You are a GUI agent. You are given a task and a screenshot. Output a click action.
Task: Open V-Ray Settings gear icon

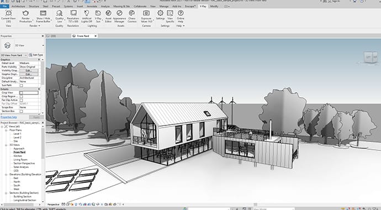(160, 13)
